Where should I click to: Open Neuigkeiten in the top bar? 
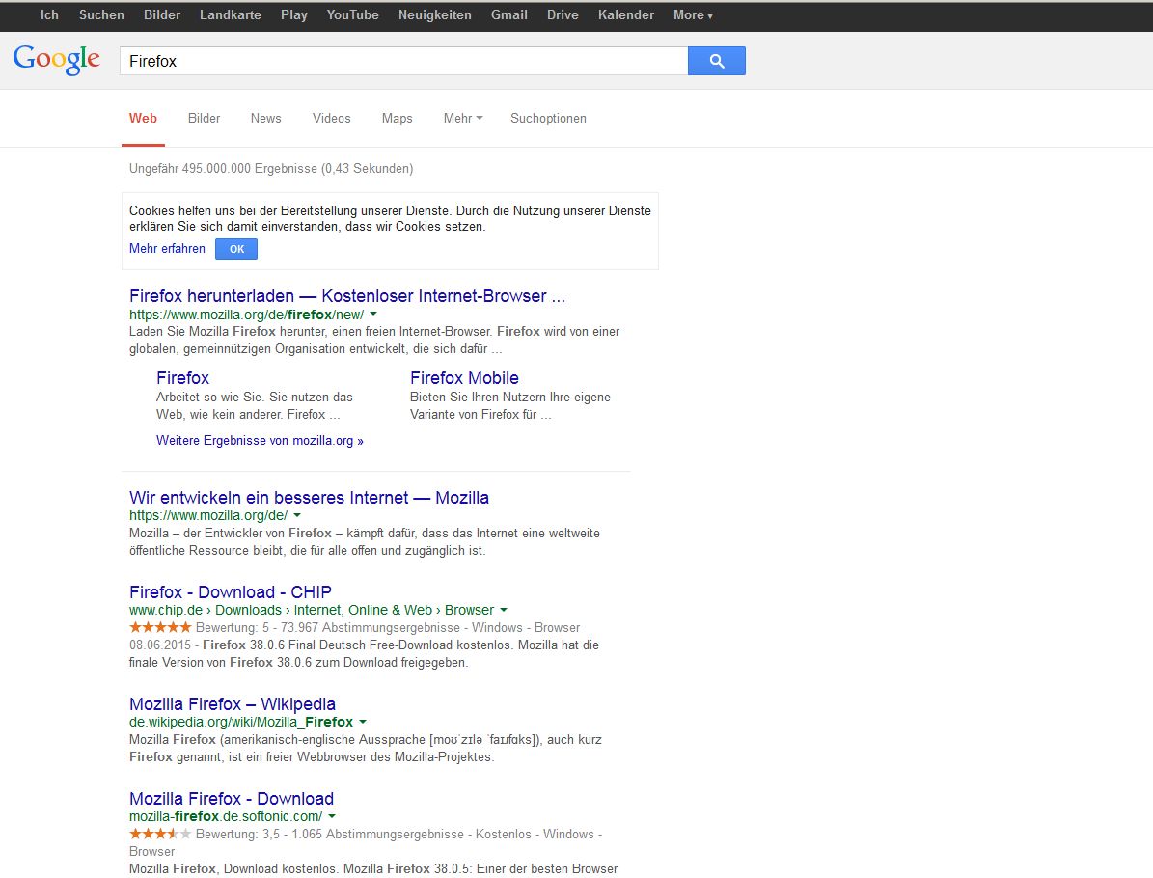pyautogui.click(x=434, y=14)
